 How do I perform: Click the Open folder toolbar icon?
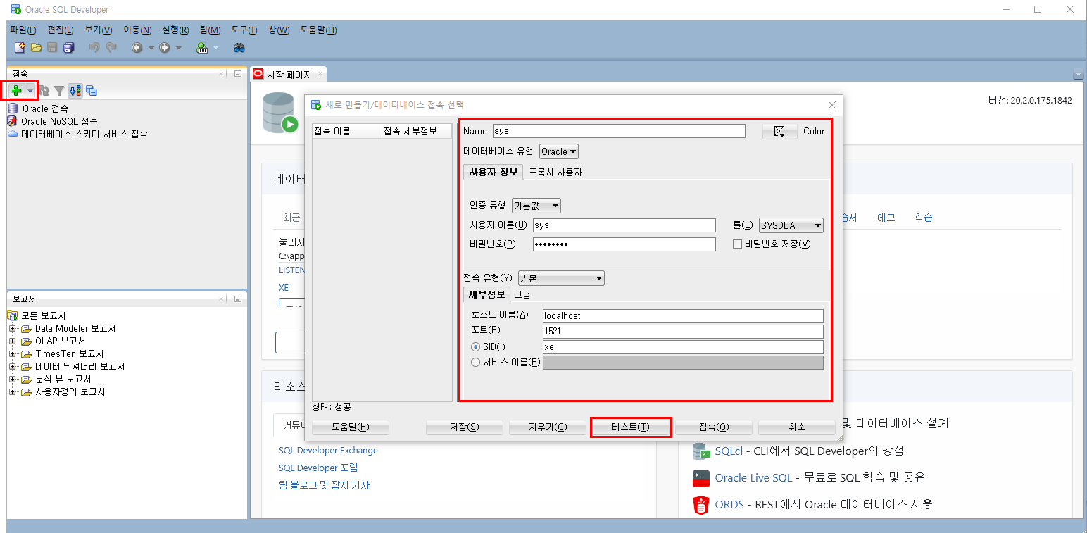pyautogui.click(x=36, y=48)
